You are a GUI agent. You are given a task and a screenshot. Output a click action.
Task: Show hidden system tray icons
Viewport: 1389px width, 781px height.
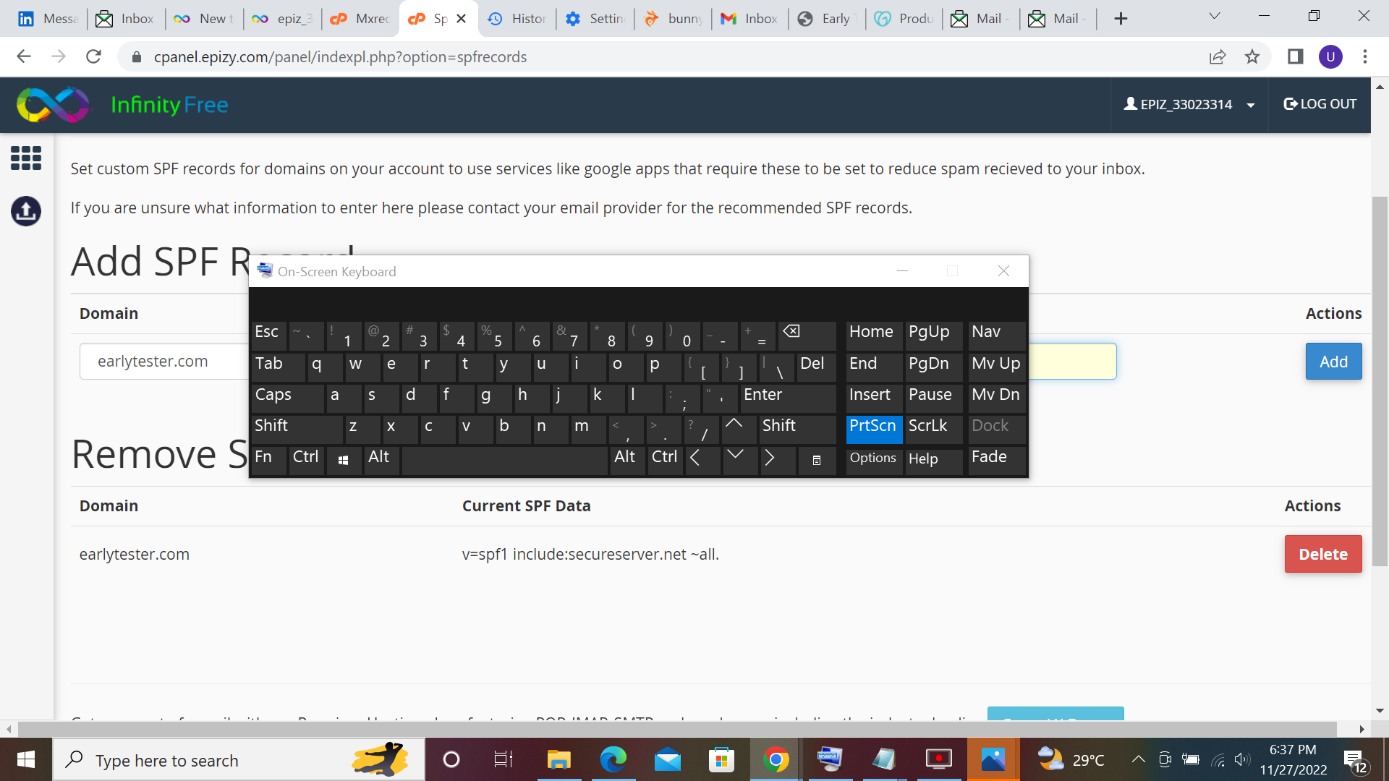pyautogui.click(x=1138, y=759)
